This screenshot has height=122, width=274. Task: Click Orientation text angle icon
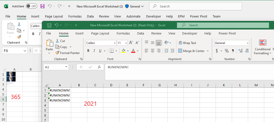point(166,42)
